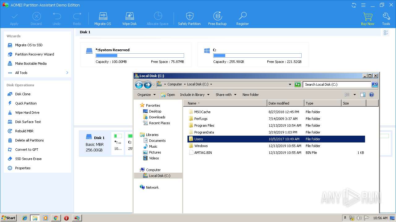Click Open button in Explorer toolbar
The width and height of the screenshot is (396, 222).
(168, 95)
